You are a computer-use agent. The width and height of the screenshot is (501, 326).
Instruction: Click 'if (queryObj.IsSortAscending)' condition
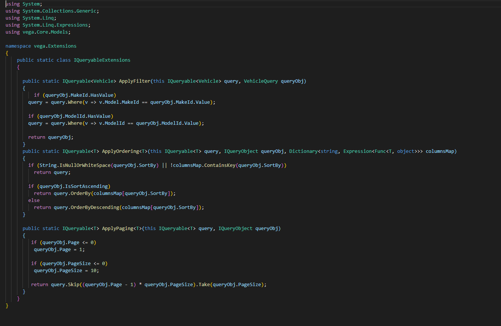coord(69,186)
